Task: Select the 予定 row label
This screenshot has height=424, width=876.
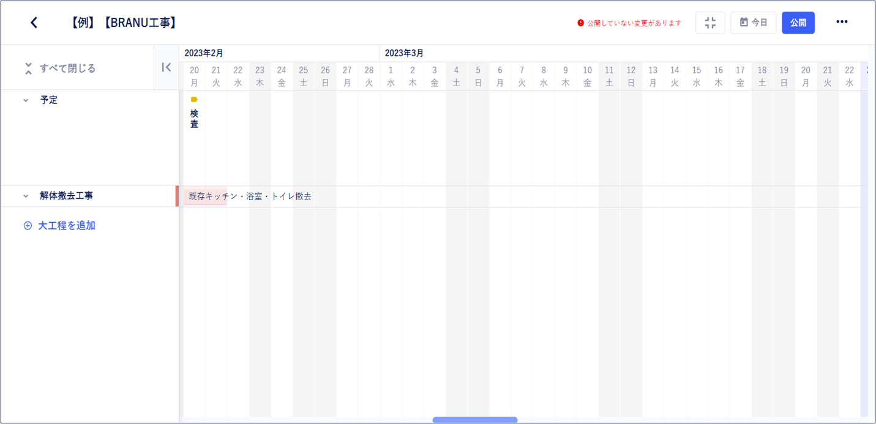Action: pos(49,100)
